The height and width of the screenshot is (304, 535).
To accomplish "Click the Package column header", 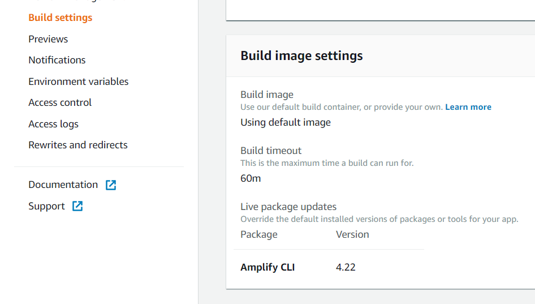I will pos(259,234).
